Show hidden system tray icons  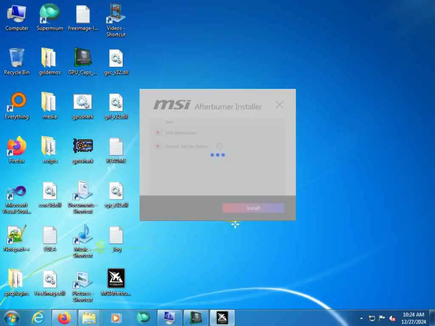[x=362, y=318]
